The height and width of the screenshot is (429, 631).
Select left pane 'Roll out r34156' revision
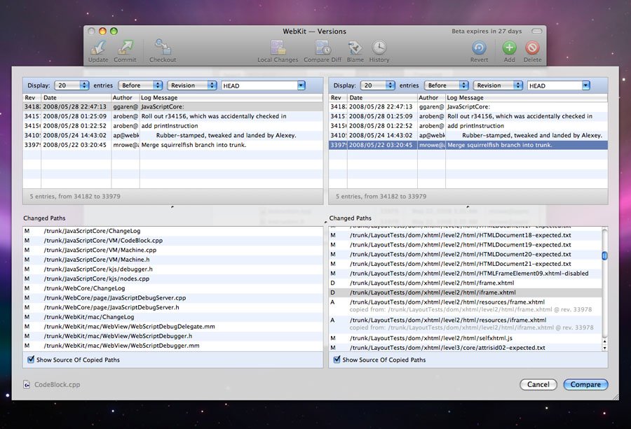[x=172, y=116]
